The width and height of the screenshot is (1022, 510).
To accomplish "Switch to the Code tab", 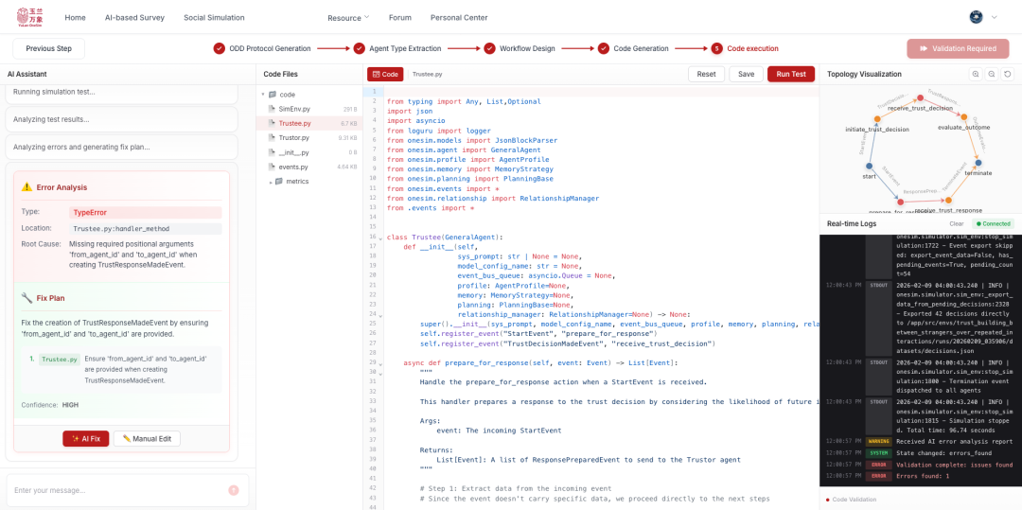I will point(385,74).
